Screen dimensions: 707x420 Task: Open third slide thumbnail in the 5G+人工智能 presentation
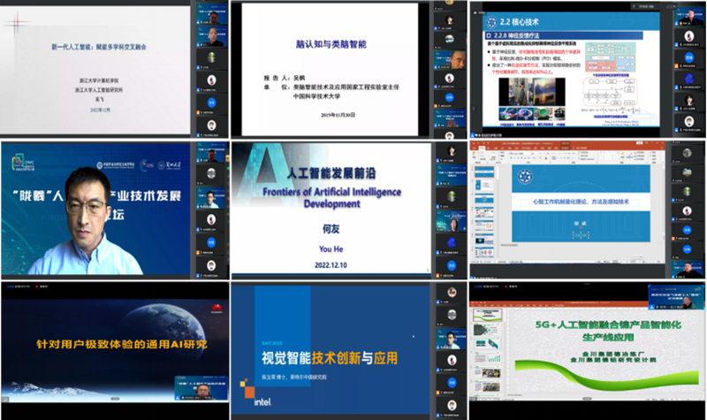click(487, 344)
